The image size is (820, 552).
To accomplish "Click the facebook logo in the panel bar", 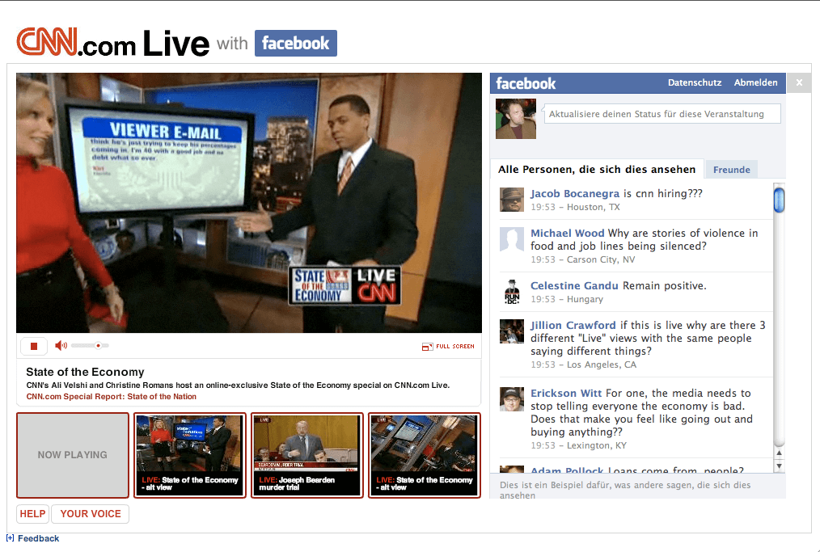I will pos(526,83).
